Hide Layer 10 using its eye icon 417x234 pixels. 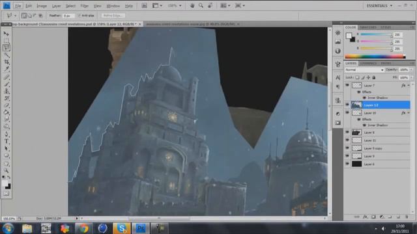[347, 112]
